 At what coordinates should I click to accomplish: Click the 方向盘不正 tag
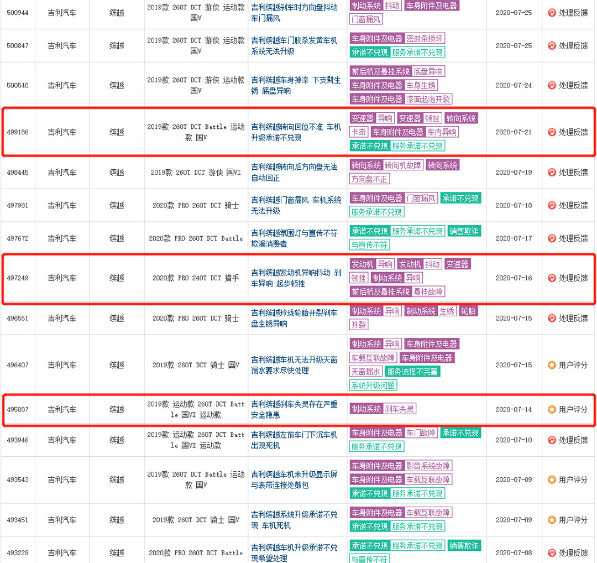coord(370,179)
